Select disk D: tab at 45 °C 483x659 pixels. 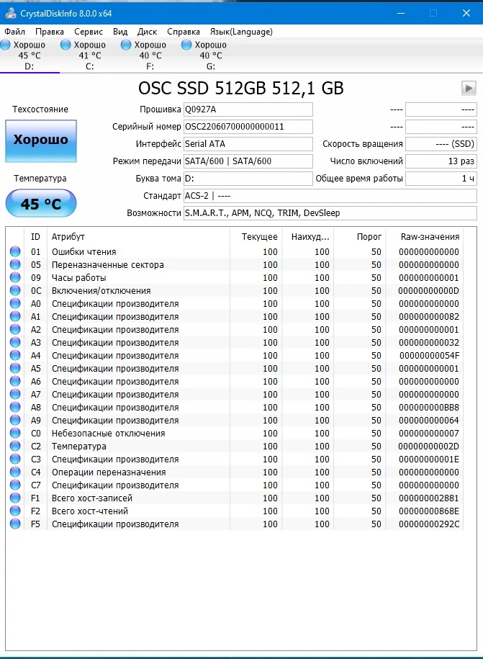pyautogui.click(x=30, y=55)
